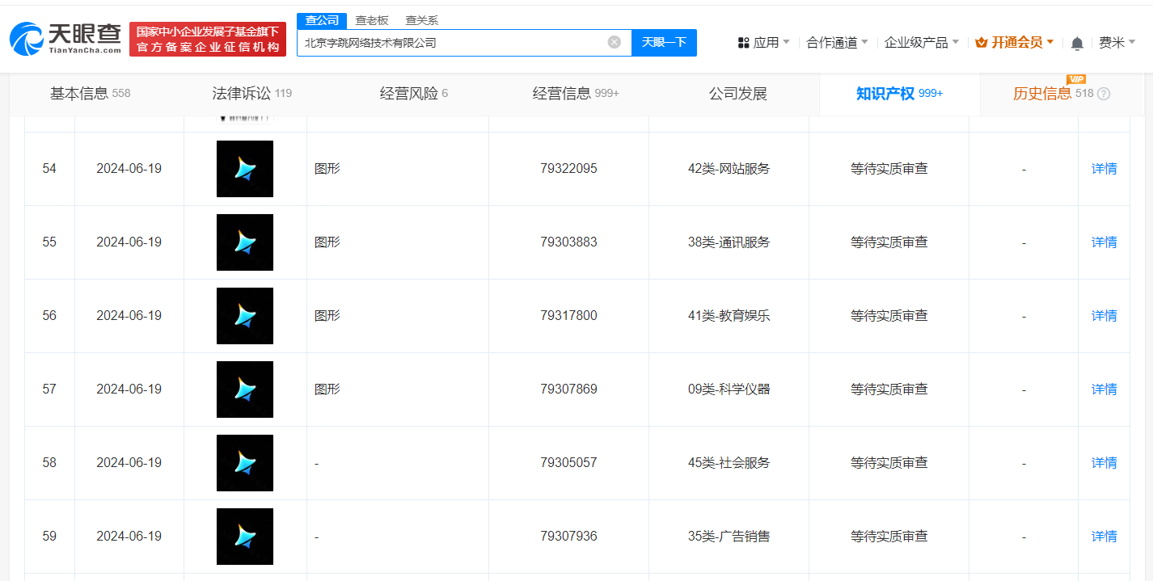
Task: Open the VIP badge on 历史信息 tab
Action: pyautogui.click(x=1077, y=80)
